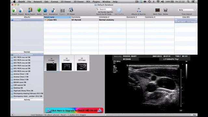Click the Spotlight search icon in menu bar
The width and height of the screenshot is (208, 117).
click(188, 2)
